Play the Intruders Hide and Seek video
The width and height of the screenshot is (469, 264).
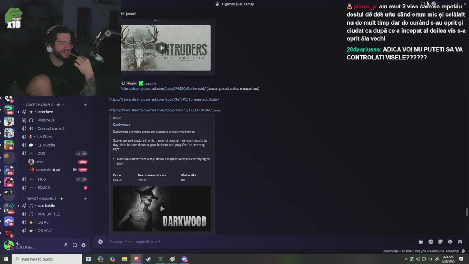[162, 48]
